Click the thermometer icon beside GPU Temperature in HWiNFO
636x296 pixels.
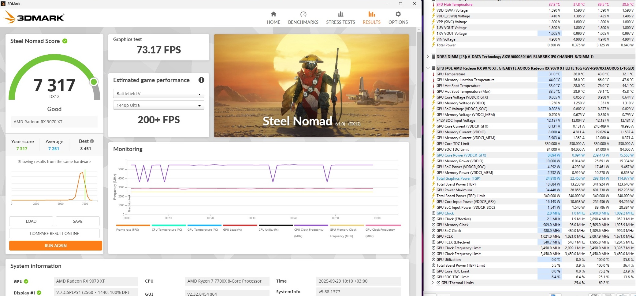tap(433, 74)
